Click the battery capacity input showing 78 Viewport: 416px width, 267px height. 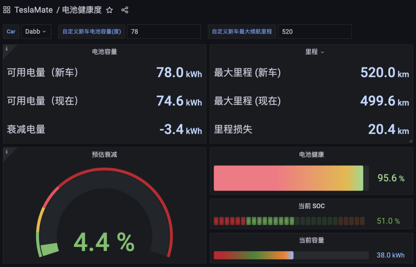click(164, 31)
